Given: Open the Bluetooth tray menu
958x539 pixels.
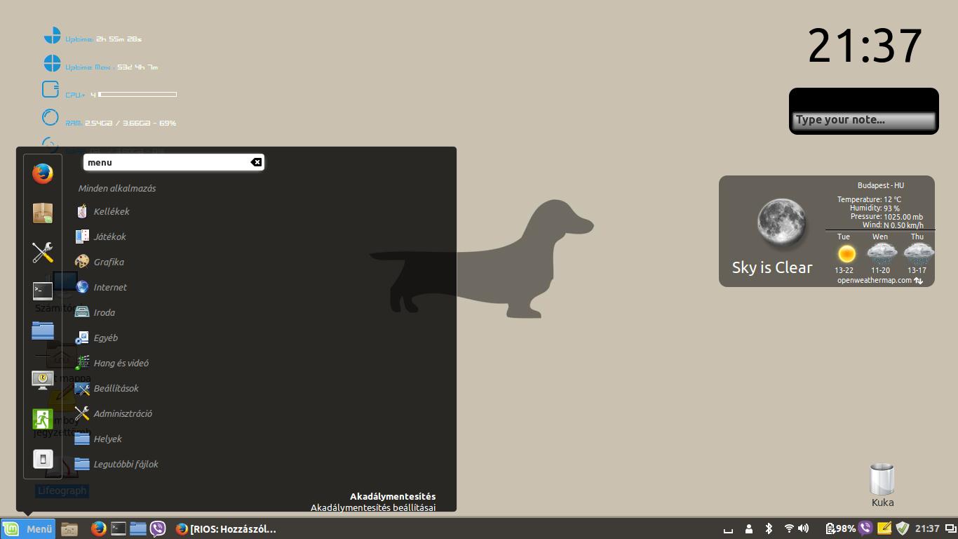Looking at the screenshot, I should click(769, 528).
